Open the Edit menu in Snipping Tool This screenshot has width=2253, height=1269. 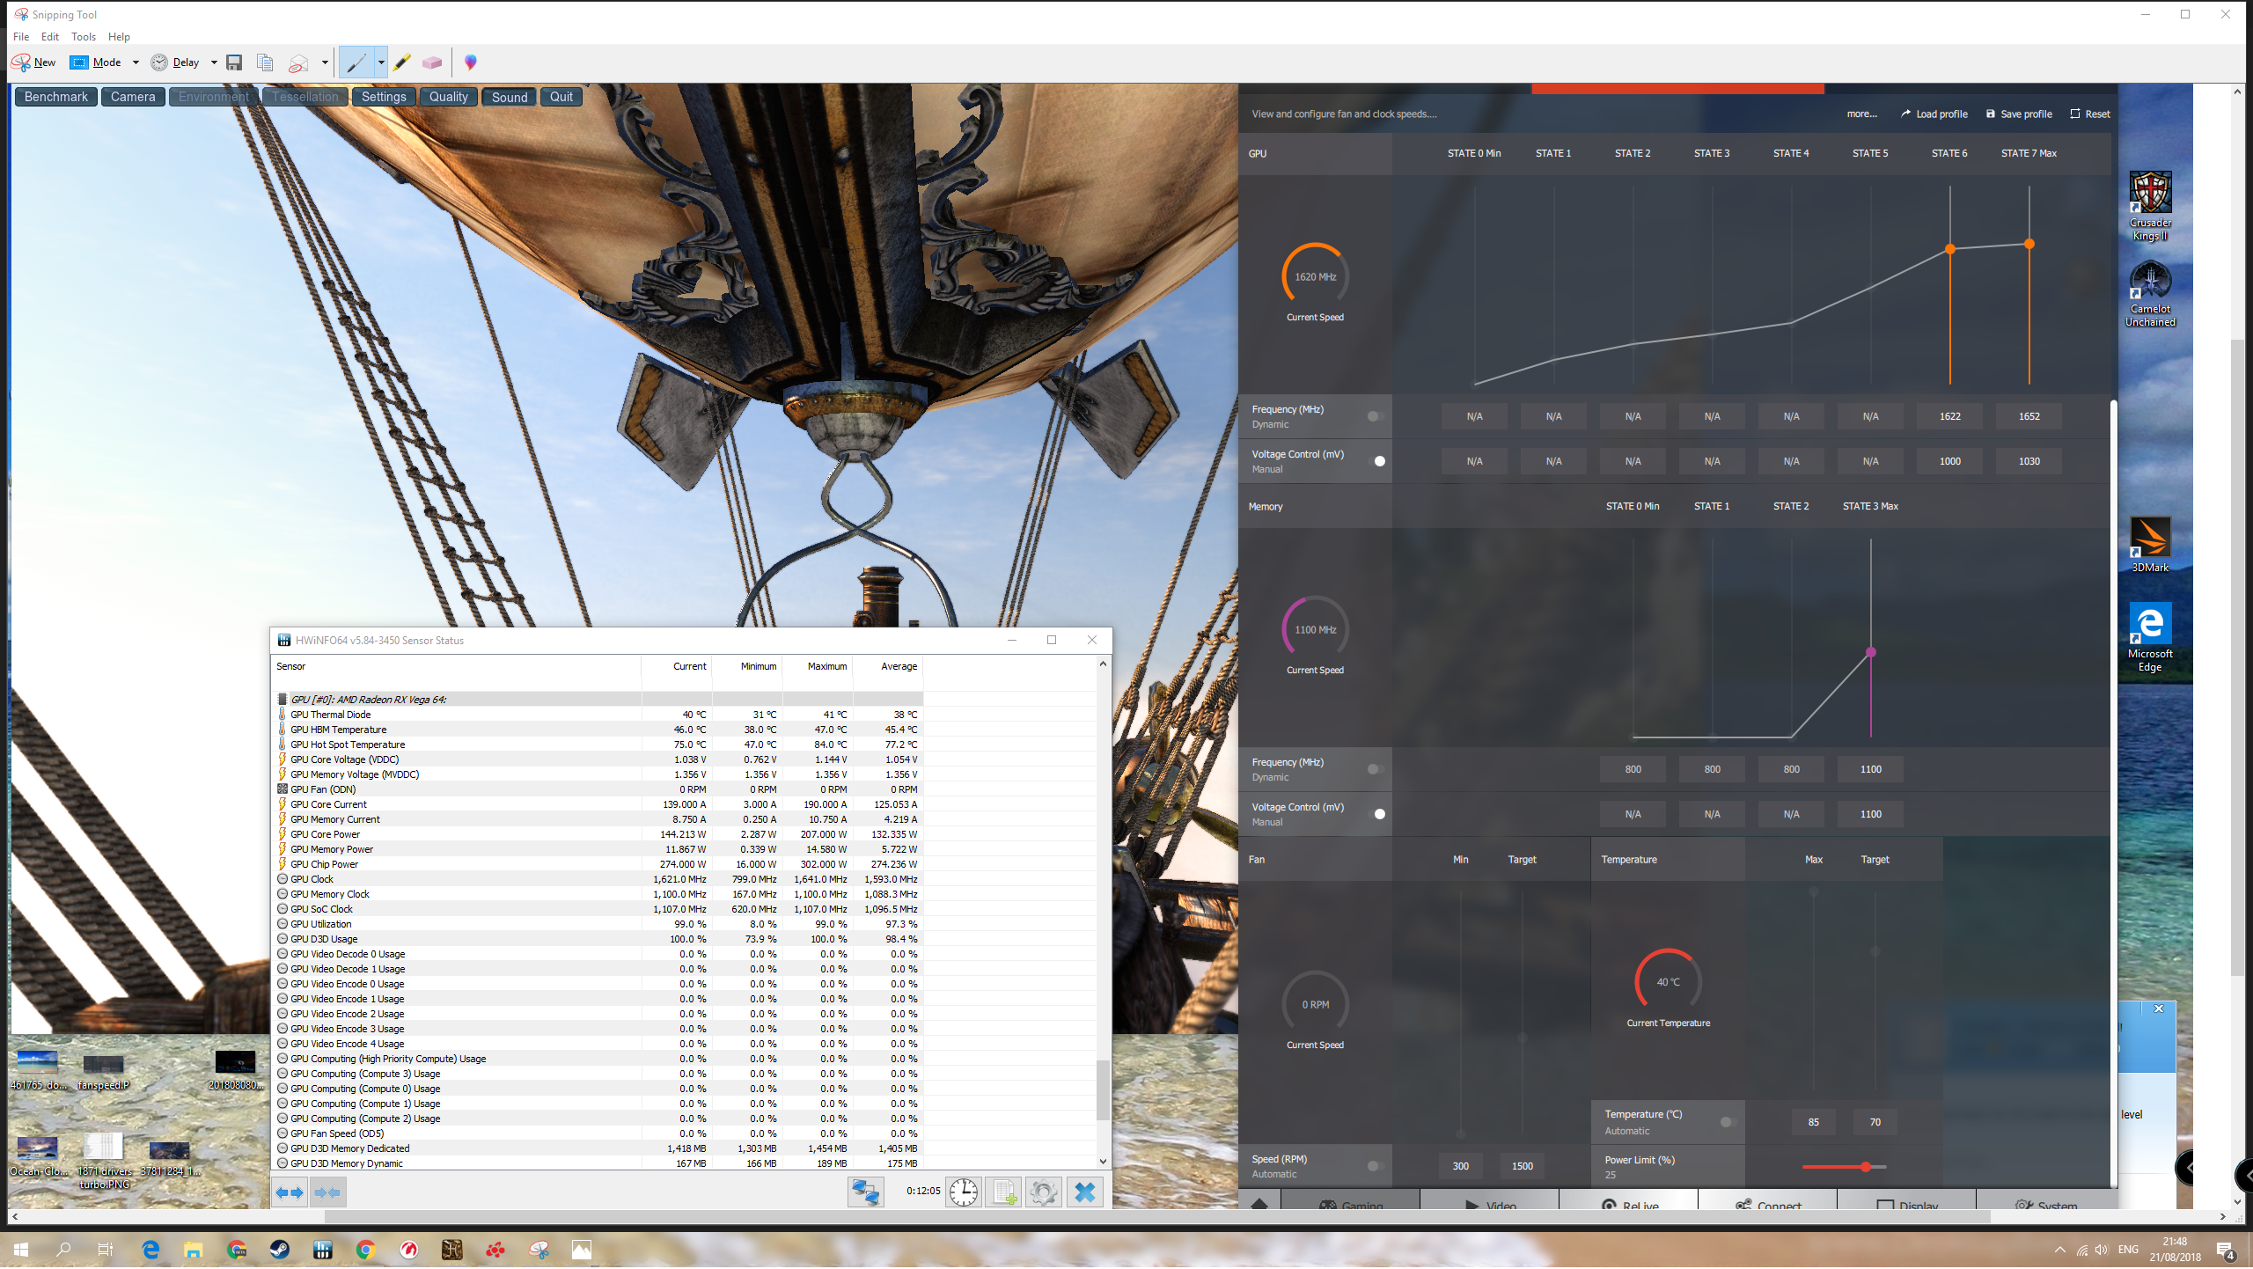pyautogui.click(x=50, y=37)
